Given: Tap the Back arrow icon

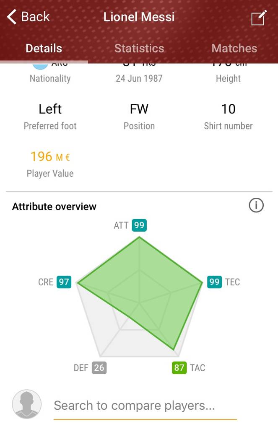Looking at the screenshot, I should pyautogui.click(x=12, y=17).
